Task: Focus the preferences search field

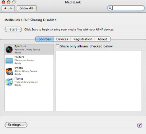Action: [x=126, y=8]
